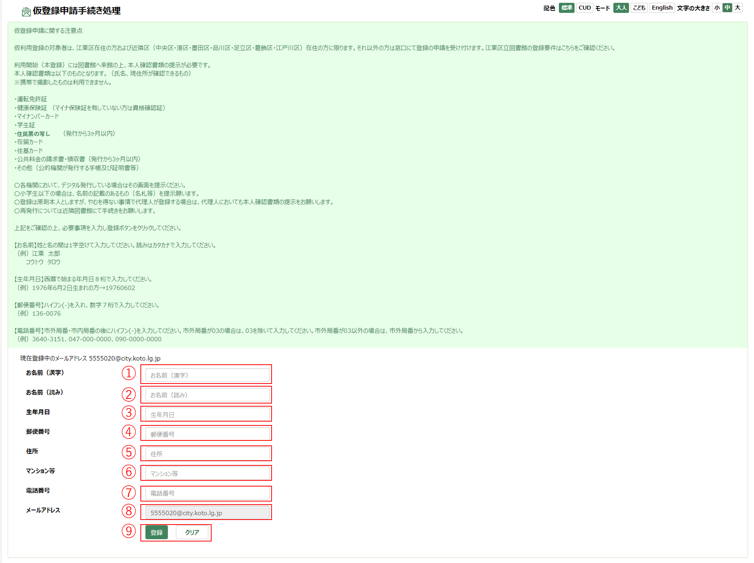Viewport: 754px width, 563px height.
Task: Change language to English
Action: [x=662, y=8]
